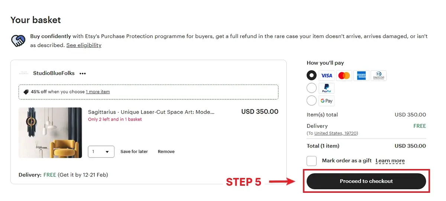
Task: Click the Mastercard icon
Action: pos(344,76)
